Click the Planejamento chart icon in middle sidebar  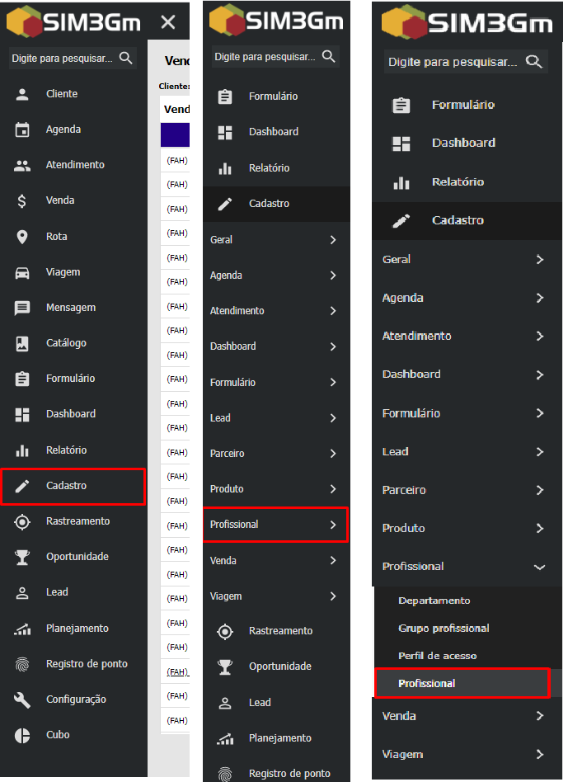pyautogui.click(x=225, y=739)
